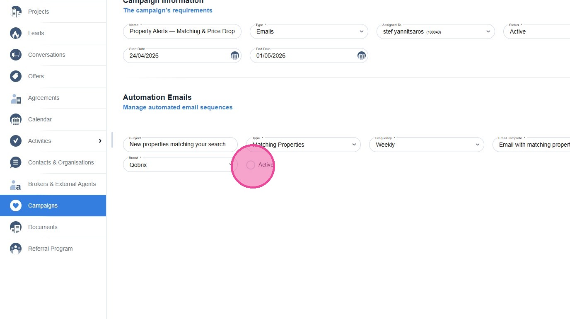Open the Projects sidebar icon

(x=16, y=12)
